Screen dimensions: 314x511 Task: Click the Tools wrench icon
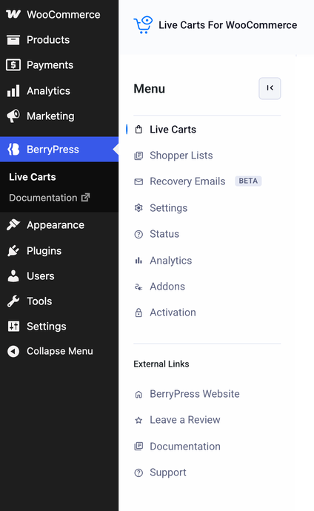tap(13, 301)
